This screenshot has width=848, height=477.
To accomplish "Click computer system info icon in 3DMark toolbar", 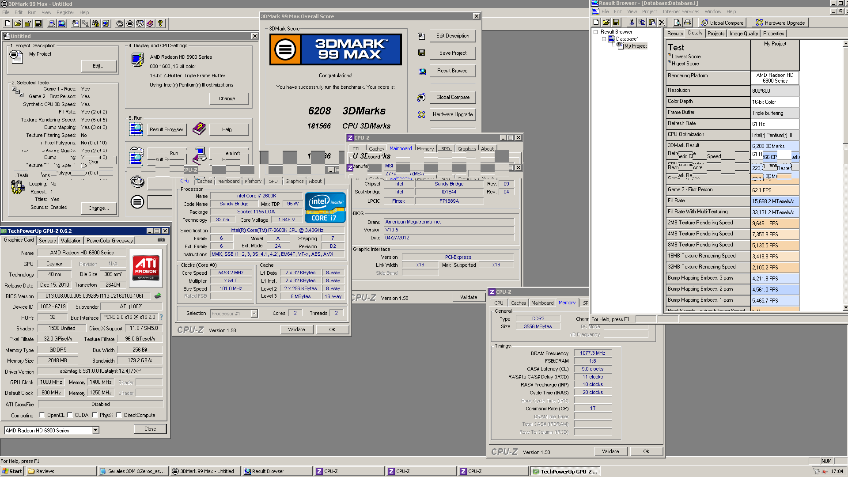I will click(x=52, y=23).
